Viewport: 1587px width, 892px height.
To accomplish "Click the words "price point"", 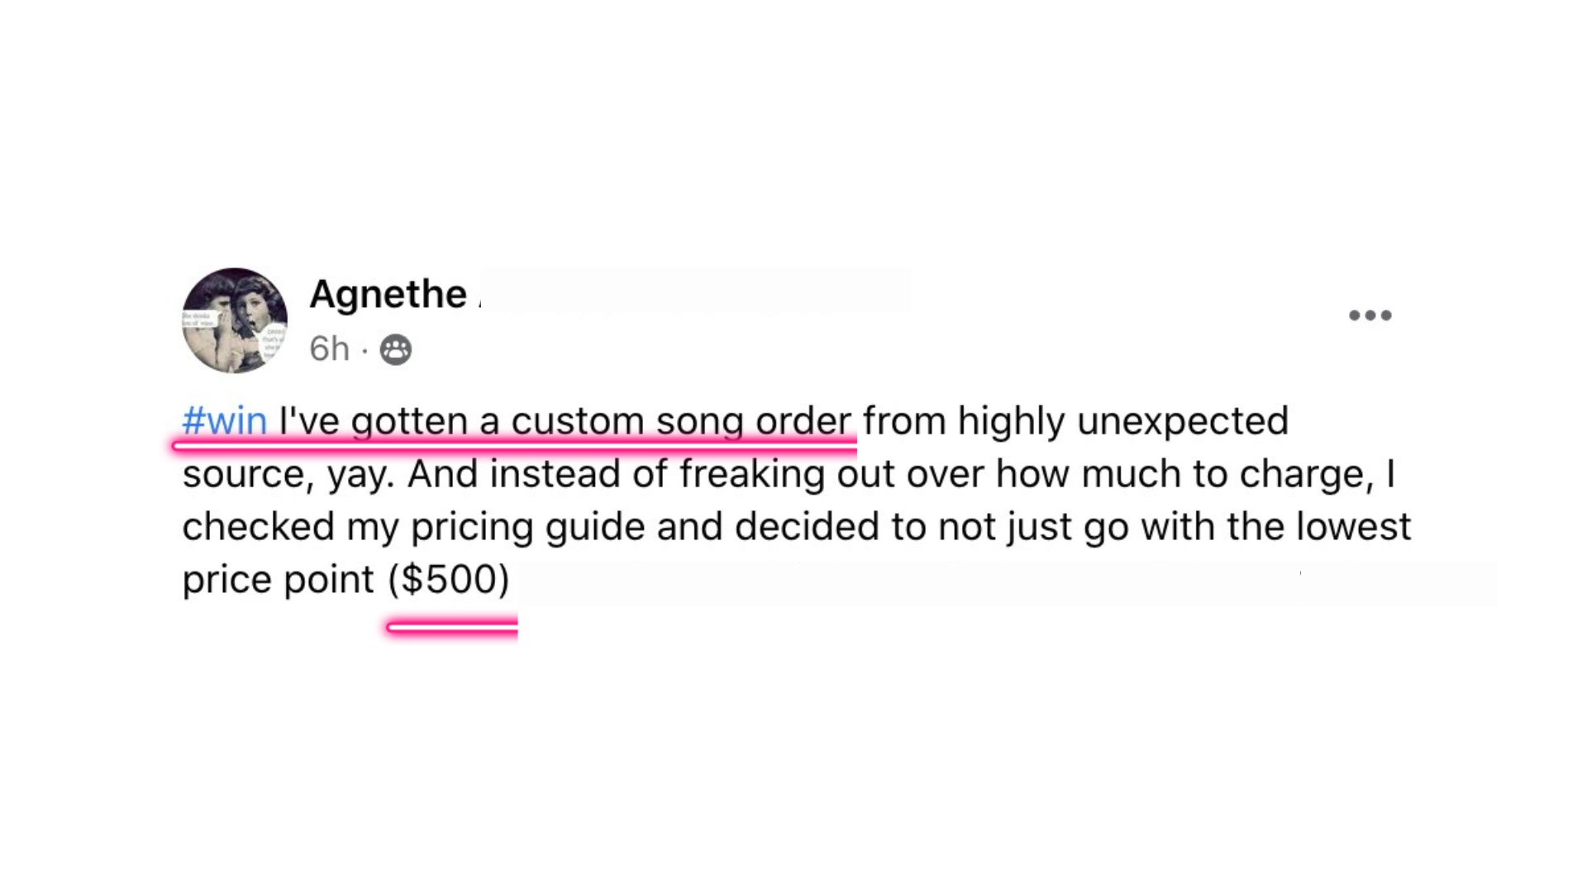I will [x=278, y=579].
